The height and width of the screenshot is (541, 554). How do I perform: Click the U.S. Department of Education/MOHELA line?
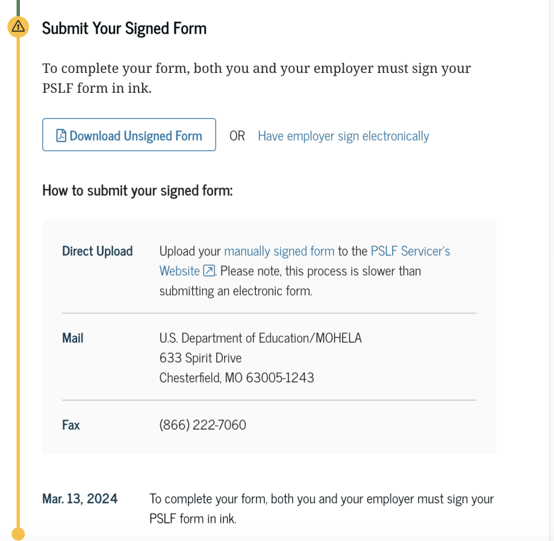coord(260,338)
